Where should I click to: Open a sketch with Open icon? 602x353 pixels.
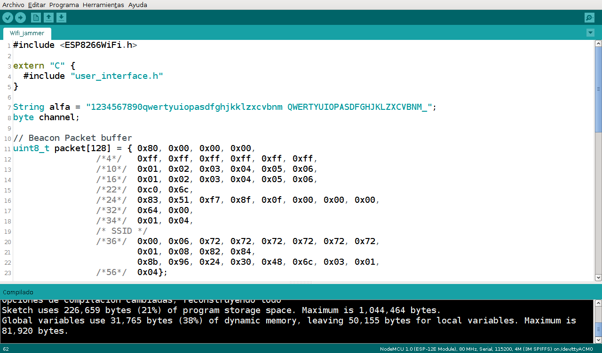[x=48, y=18]
